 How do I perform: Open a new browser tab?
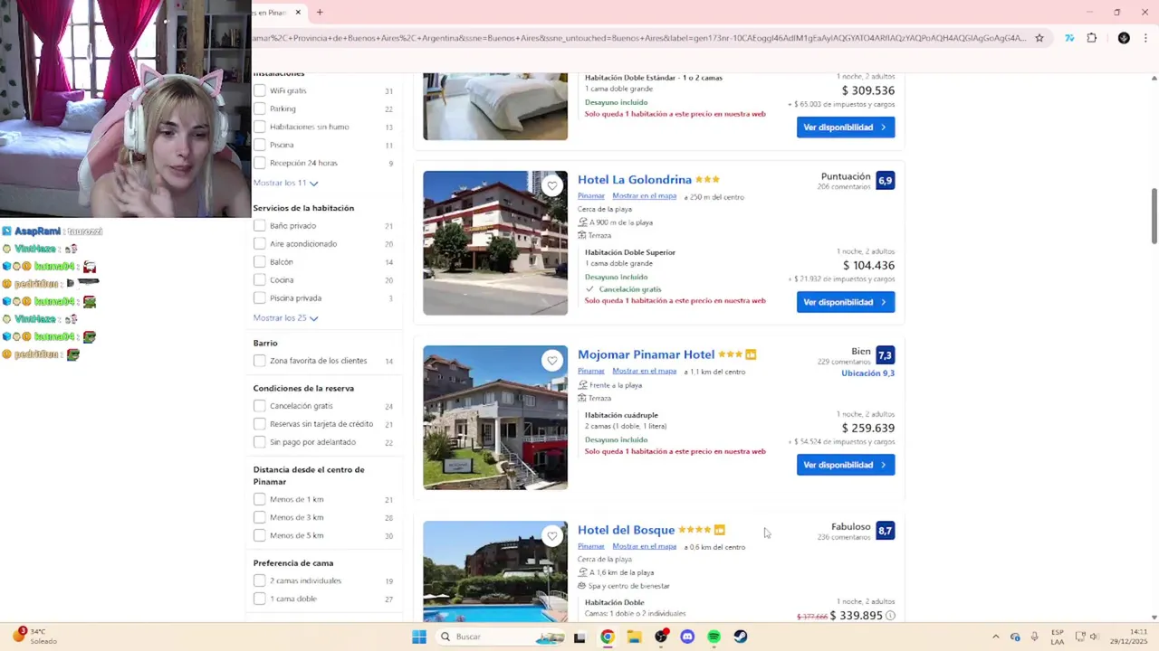320,12
